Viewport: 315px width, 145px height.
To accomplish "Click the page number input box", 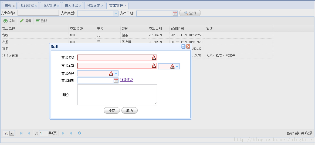I will [x=43, y=133].
